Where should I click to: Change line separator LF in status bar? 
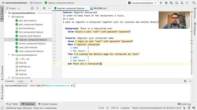(x=107, y=108)
